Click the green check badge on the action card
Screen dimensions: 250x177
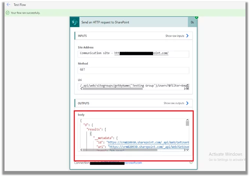(x=197, y=17)
